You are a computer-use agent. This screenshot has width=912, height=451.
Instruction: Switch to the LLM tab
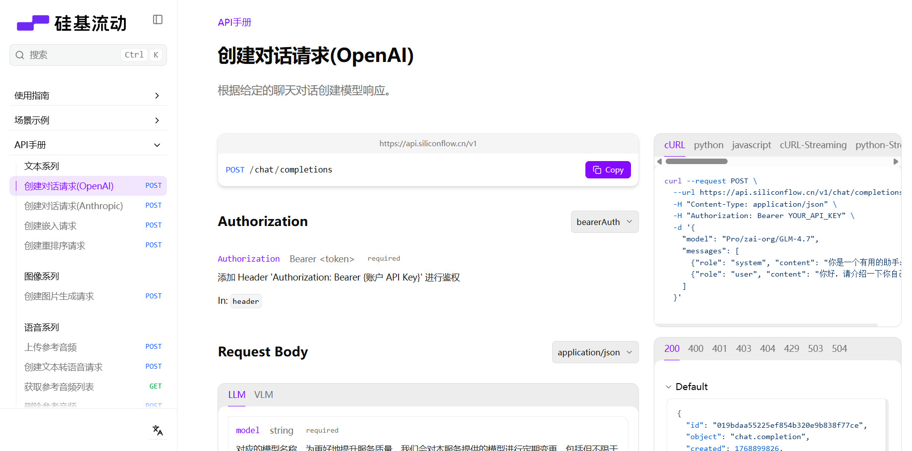236,395
